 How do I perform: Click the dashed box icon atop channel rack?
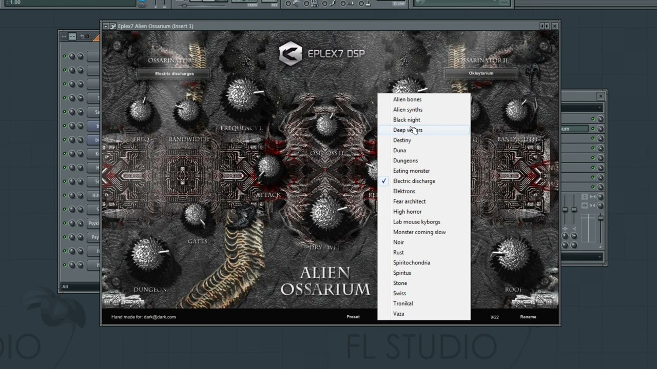pos(72,36)
